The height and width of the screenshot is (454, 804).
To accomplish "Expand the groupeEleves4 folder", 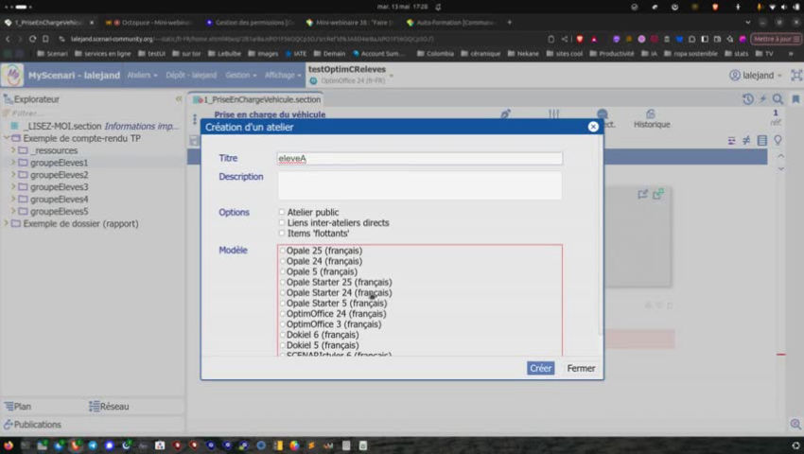I will [x=13, y=199].
